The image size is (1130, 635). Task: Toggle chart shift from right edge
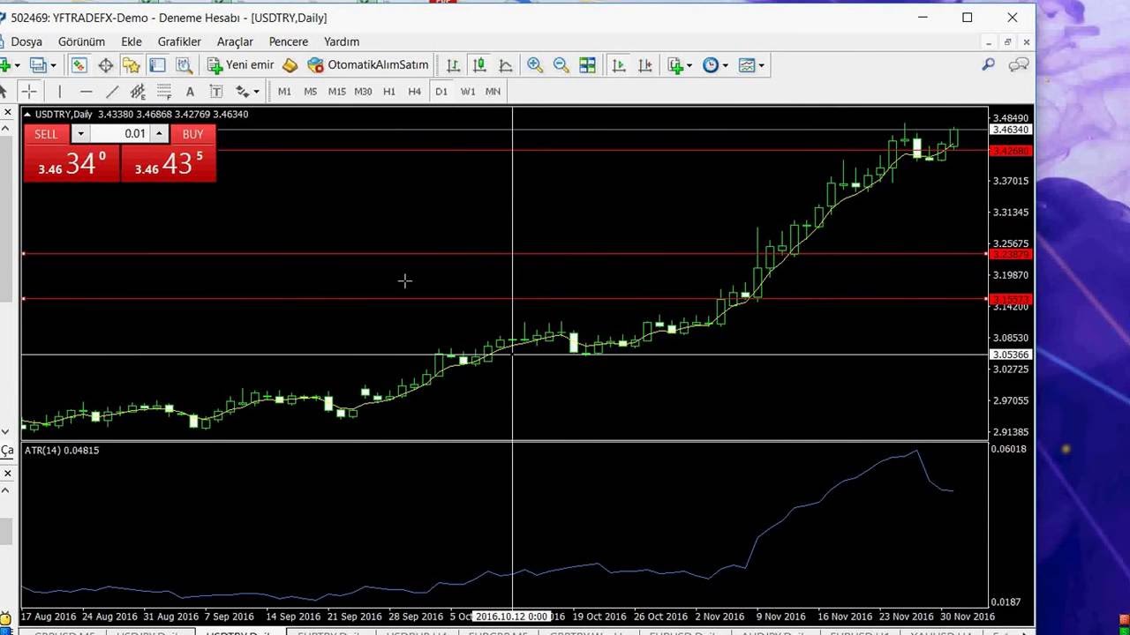tap(645, 65)
